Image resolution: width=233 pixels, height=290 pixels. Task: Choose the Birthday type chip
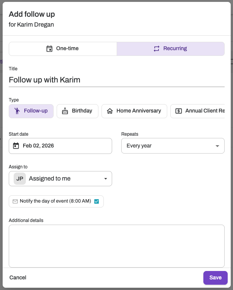point(78,111)
